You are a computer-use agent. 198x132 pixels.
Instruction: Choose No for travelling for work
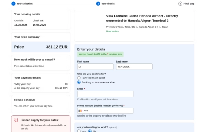click(90, 131)
